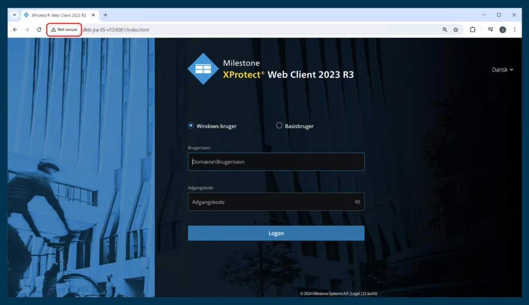Expand the Dansk language dropdown
Image resolution: width=529 pixels, height=305 pixels.
click(x=502, y=69)
